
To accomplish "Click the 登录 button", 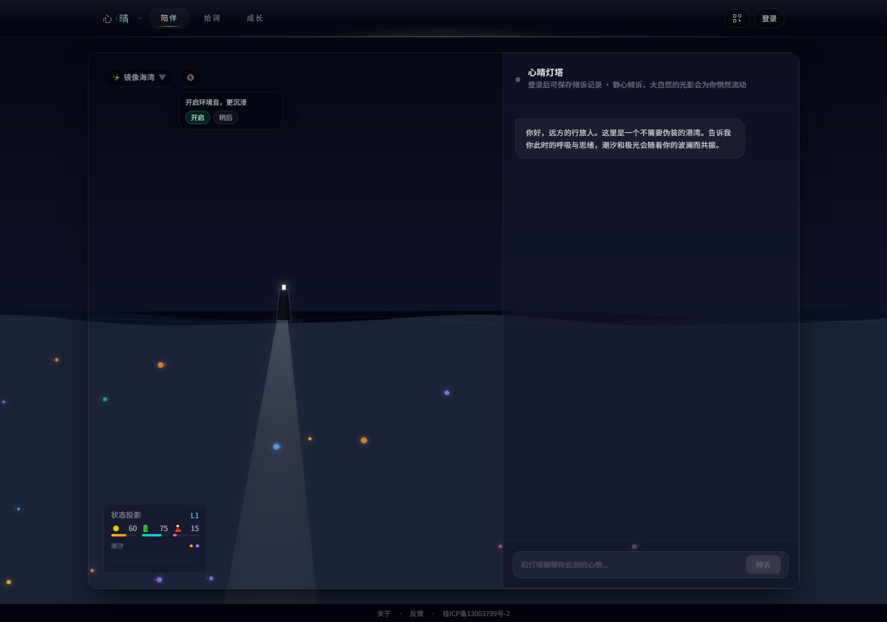I will [769, 18].
